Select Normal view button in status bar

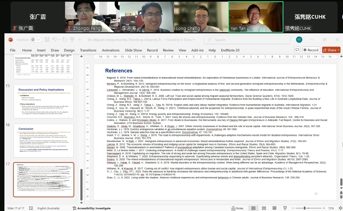[253, 208]
